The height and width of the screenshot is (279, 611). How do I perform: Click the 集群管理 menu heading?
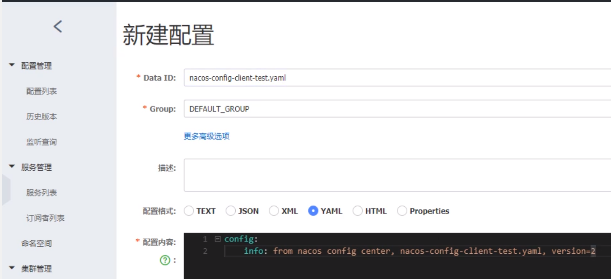point(37,269)
